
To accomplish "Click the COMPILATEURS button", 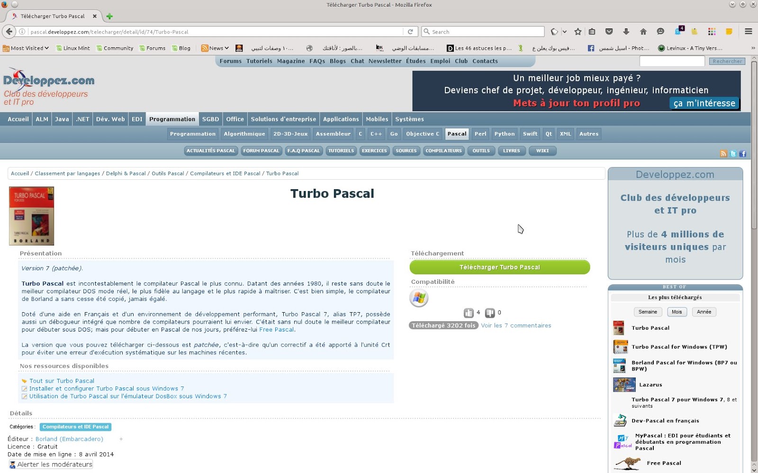I will pyautogui.click(x=443, y=151).
